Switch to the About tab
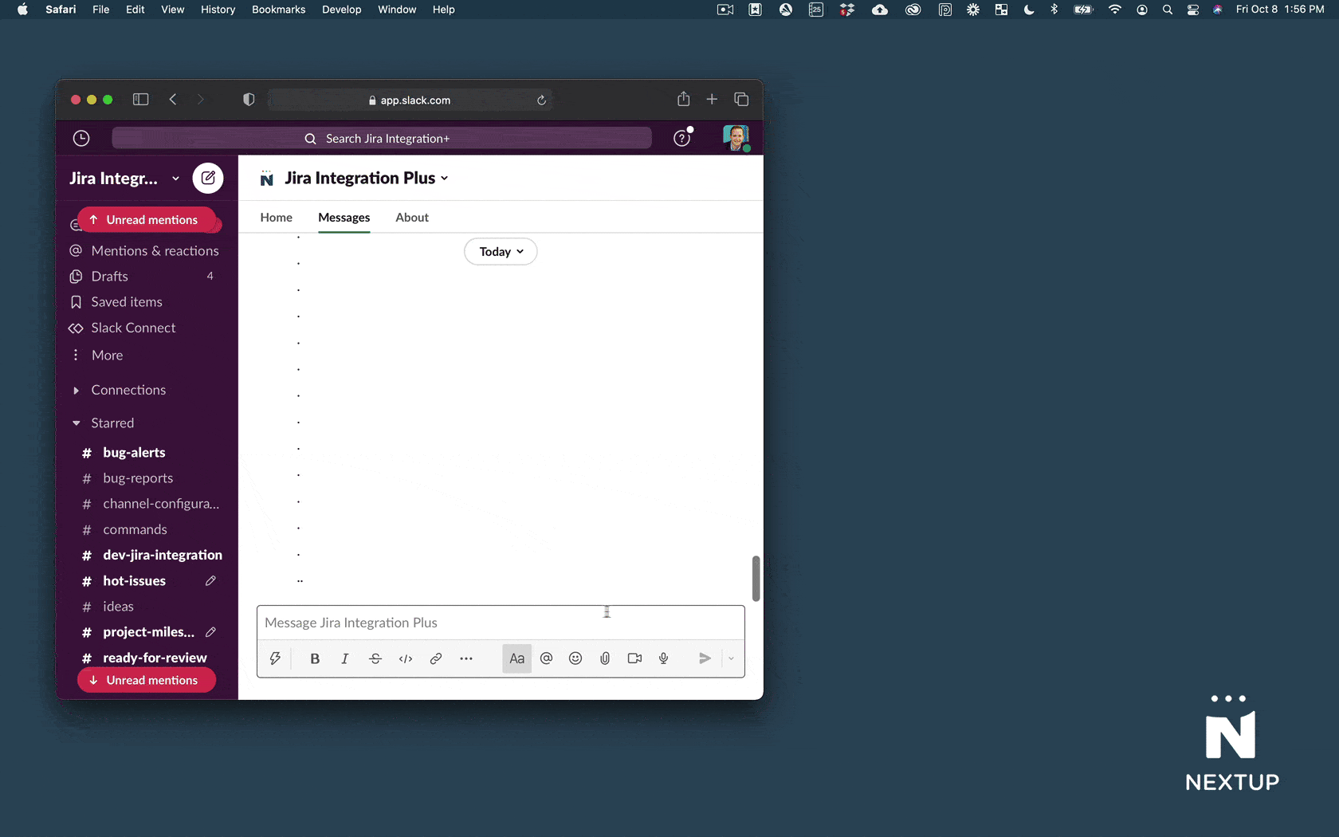1339x837 pixels. pyautogui.click(x=412, y=218)
